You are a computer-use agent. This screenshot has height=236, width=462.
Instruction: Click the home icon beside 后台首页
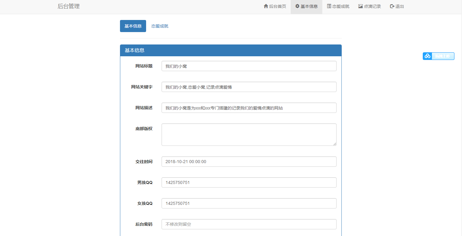coord(266,6)
